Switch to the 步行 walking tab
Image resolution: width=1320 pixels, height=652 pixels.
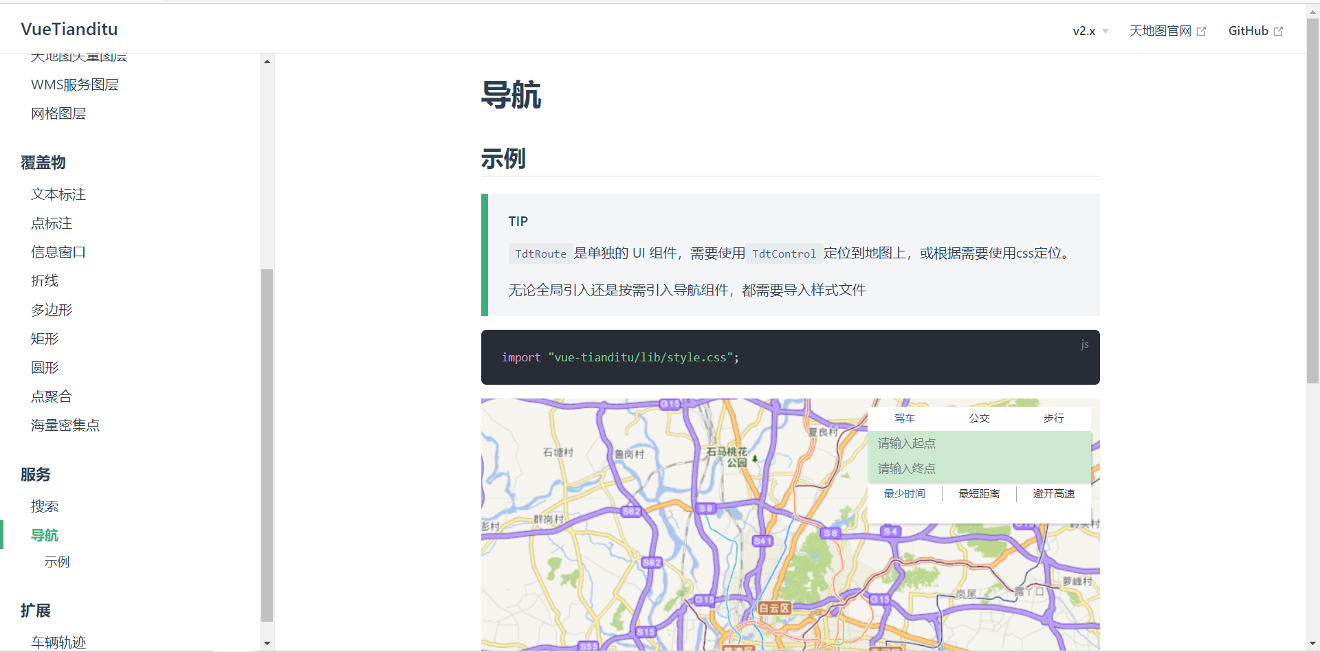pyautogui.click(x=1053, y=418)
